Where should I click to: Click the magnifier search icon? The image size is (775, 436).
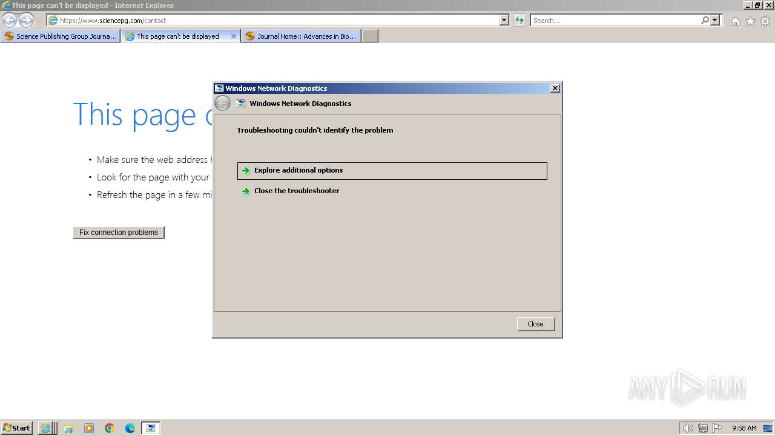pos(705,20)
